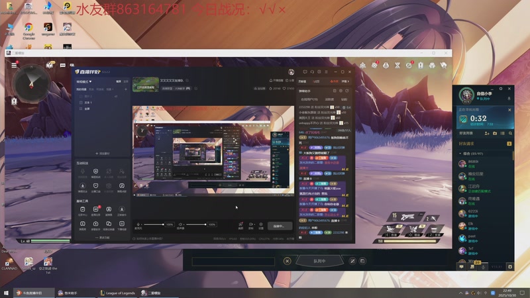Click the compass minimap in game window

pos(31,83)
